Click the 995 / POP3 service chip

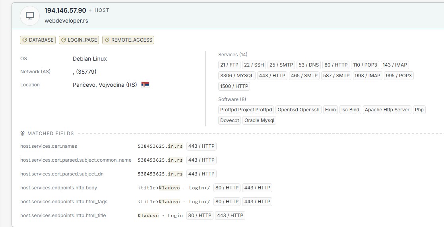pos(399,76)
